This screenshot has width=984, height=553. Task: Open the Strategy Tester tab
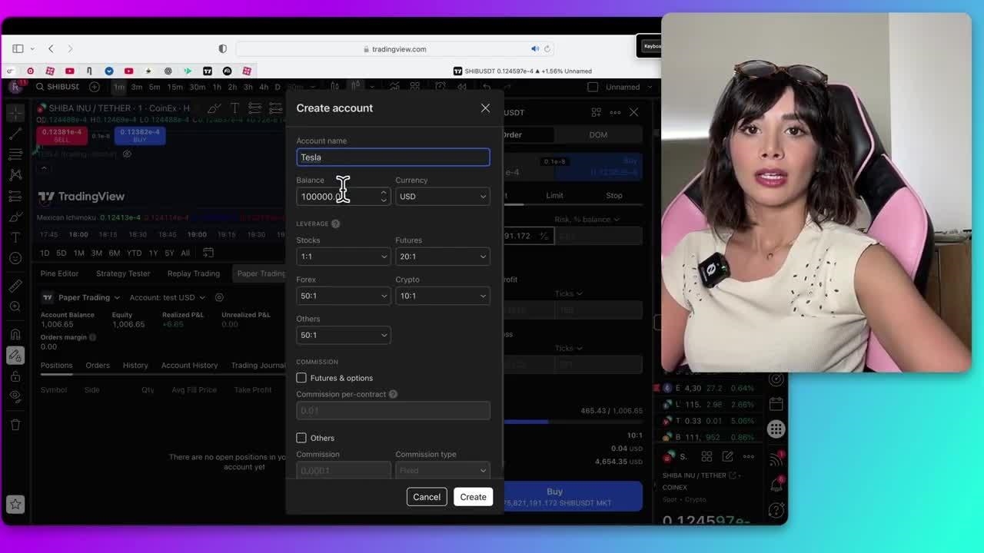tap(123, 273)
